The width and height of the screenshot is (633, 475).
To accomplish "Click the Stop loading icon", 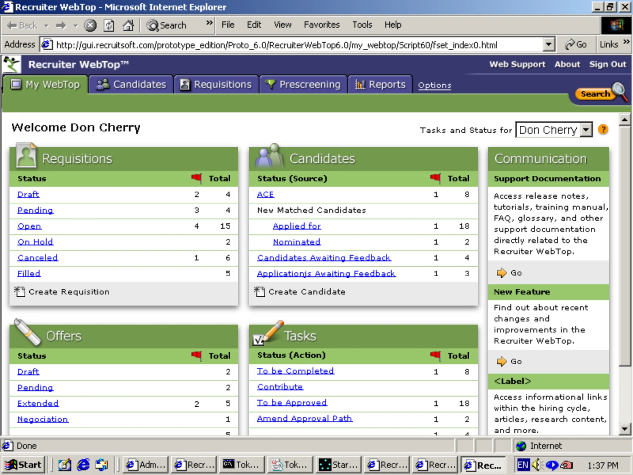I will (90, 25).
